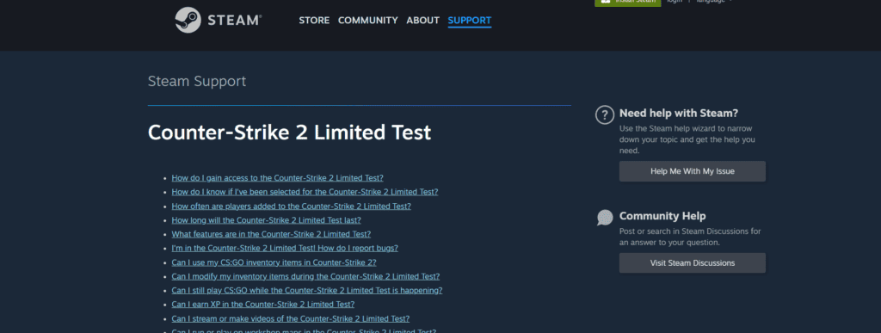
Task: Click 'Use the Steam help wizard' description text
Action: click(687, 139)
